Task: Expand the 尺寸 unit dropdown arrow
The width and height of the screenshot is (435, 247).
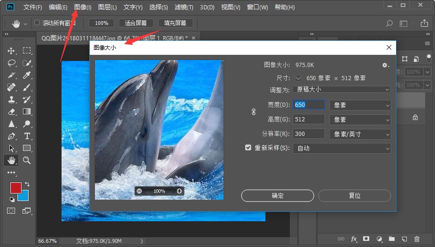Action: pyautogui.click(x=298, y=78)
